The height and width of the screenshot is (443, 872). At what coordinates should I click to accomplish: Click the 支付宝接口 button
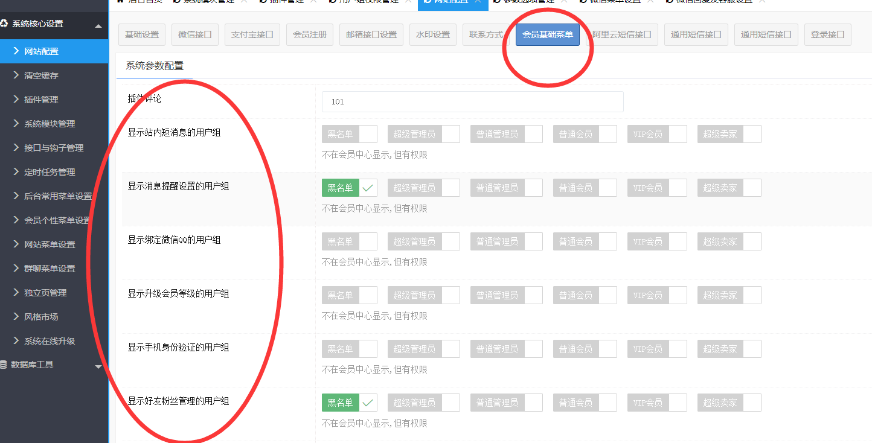[x=252, y=34]
